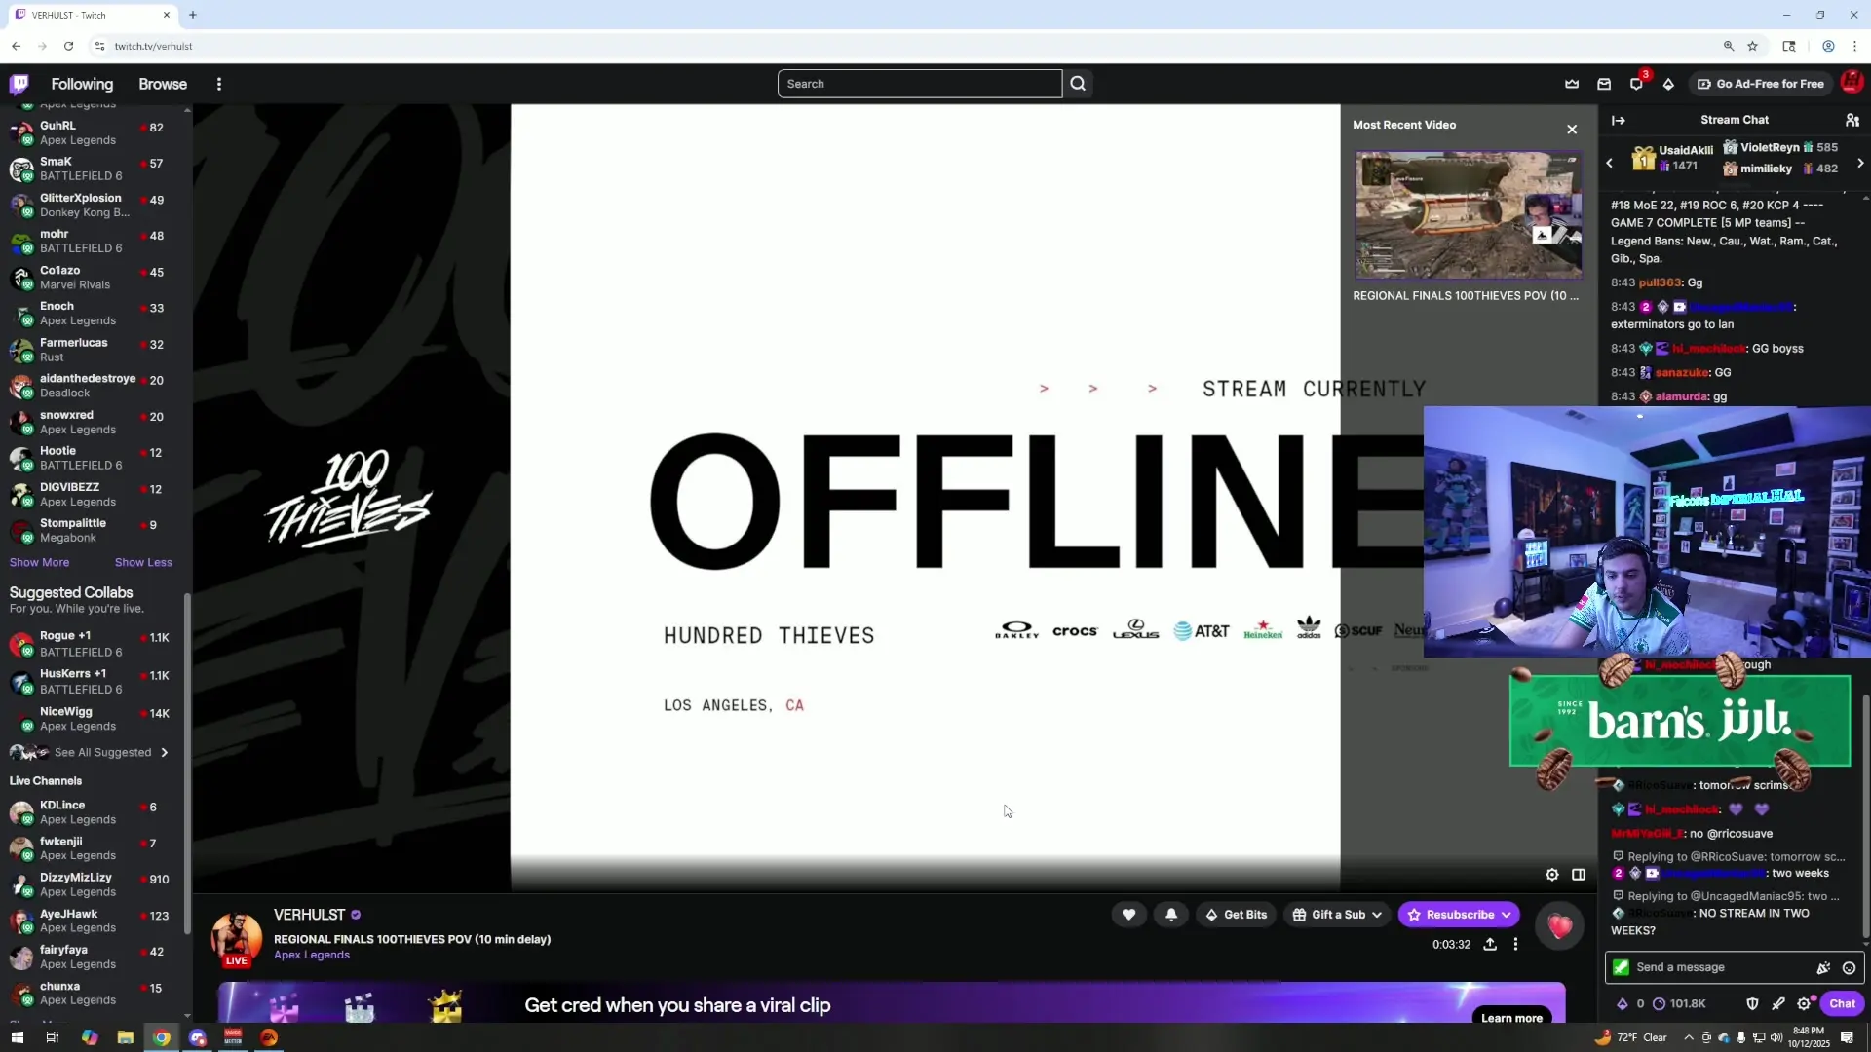Toggle channel notifications bell
Image resolution: width=1871 pixels, height=1052 pixels.
click(1171, 915)
